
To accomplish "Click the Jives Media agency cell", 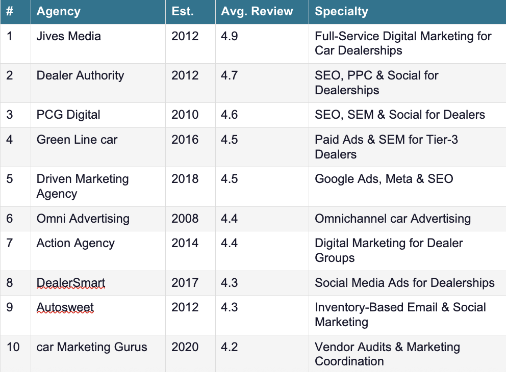I will click(x=69, y=36).
